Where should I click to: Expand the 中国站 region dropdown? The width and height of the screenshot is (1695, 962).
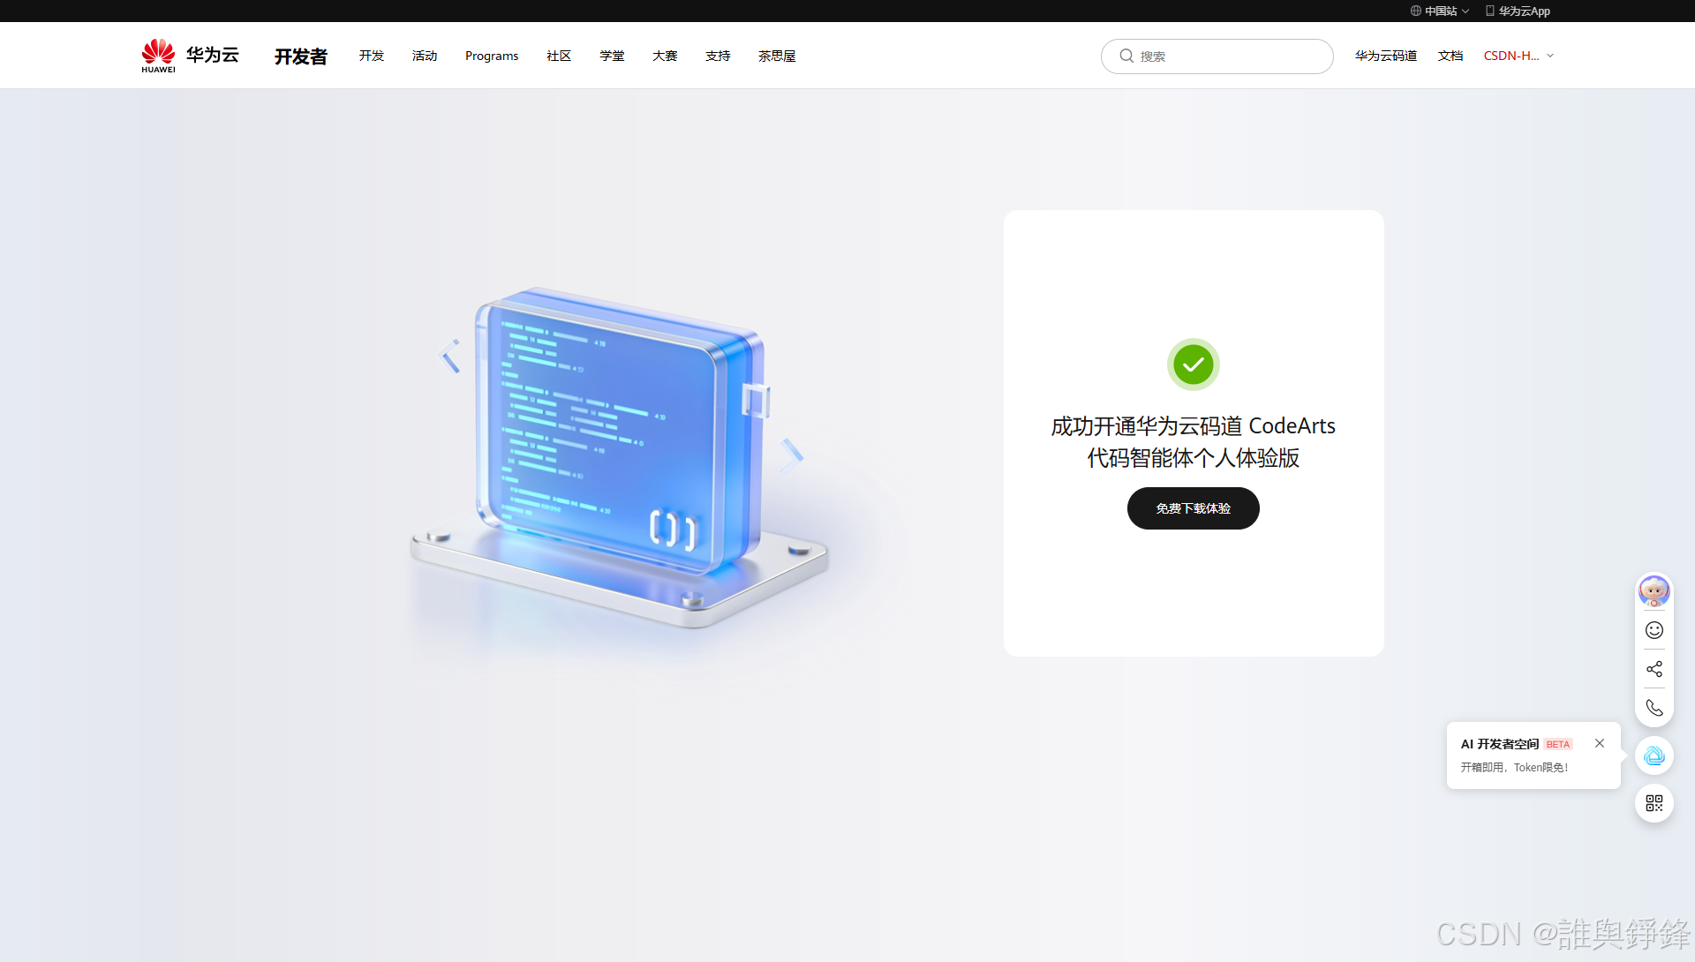[1465, 11]
